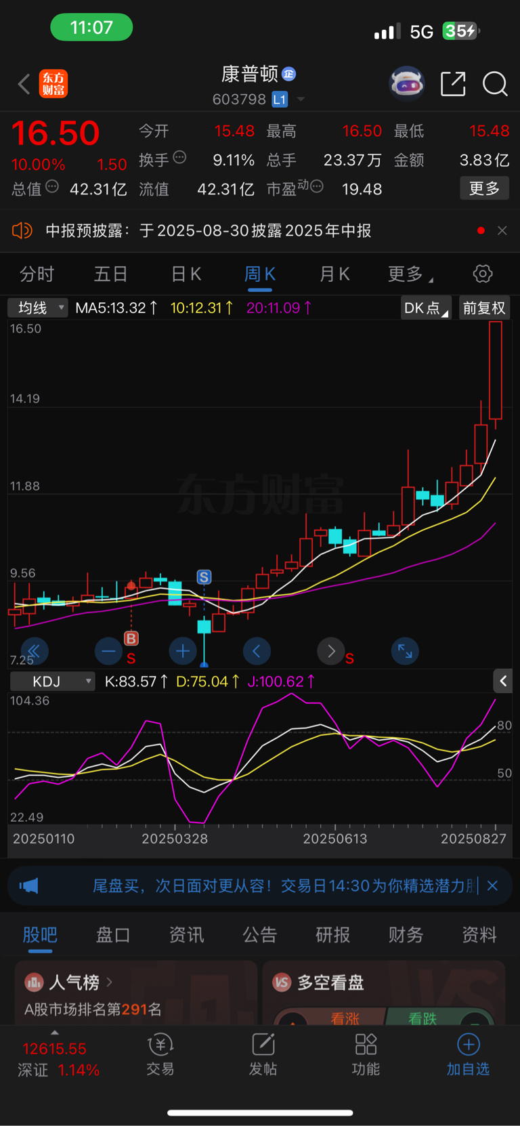Dismiss the 中报预披露 notice
The height and width of the screenshot is (1126, 520).
pyautogui.click(x=502, y=230)
